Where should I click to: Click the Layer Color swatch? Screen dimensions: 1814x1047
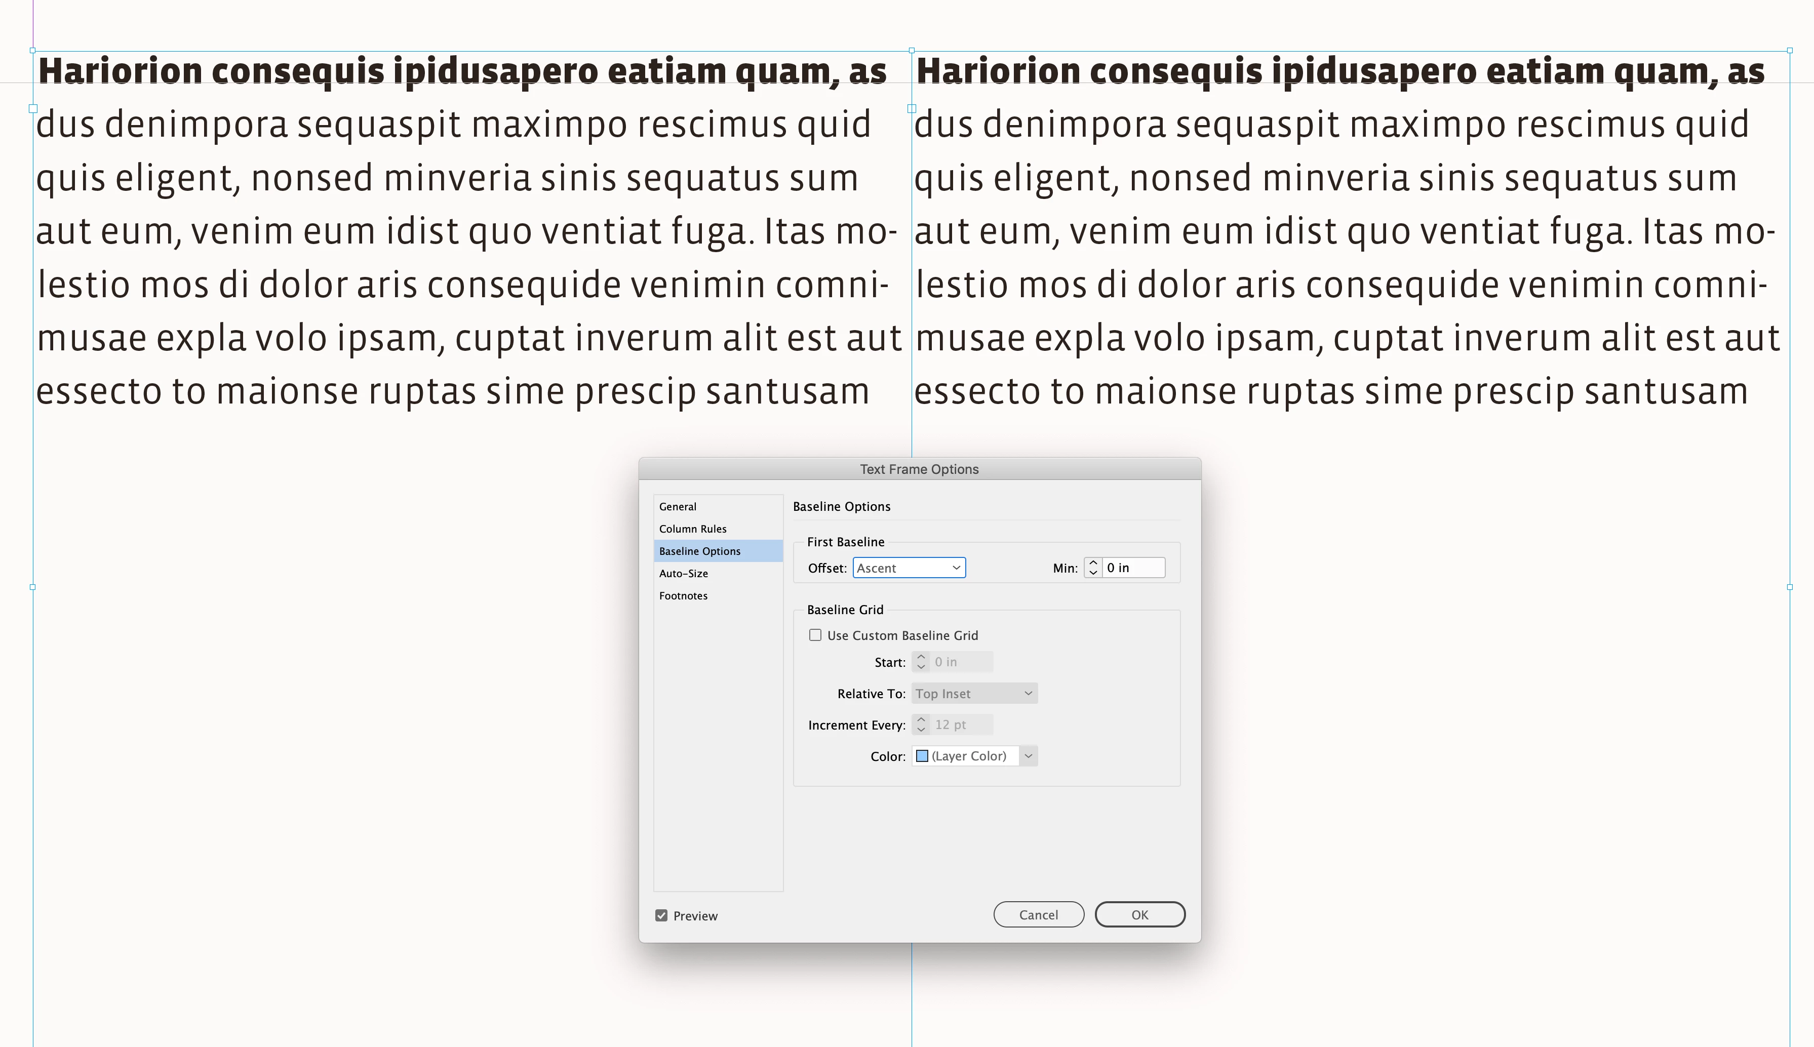922,756
